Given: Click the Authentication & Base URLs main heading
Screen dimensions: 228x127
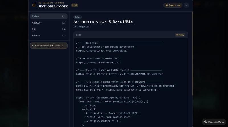Looking at the screenshot, I should [x=103, y=22].
